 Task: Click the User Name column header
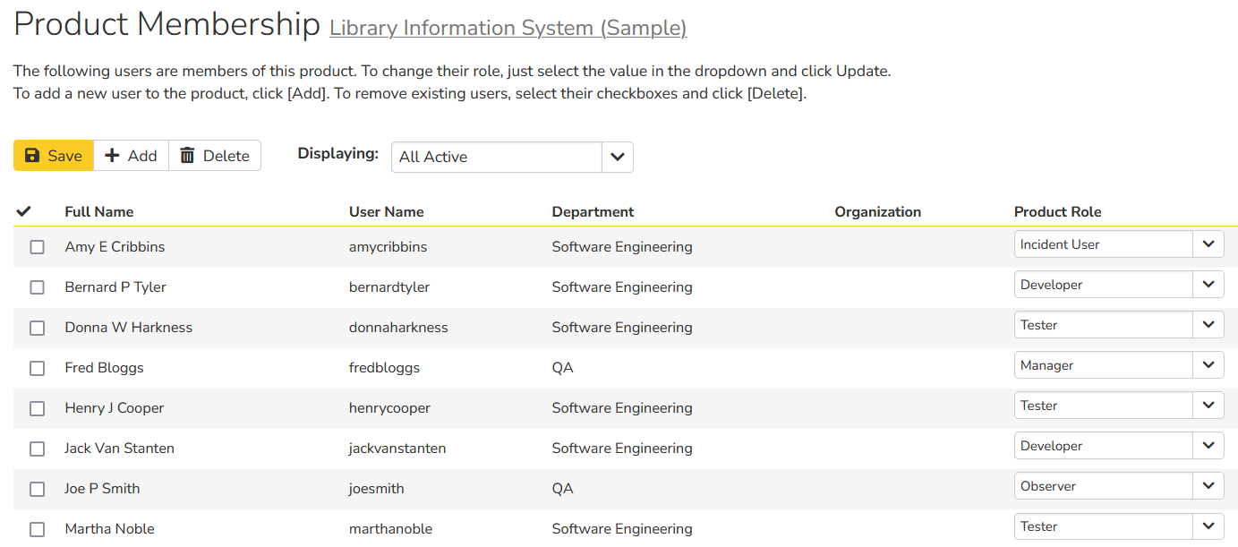386,212
